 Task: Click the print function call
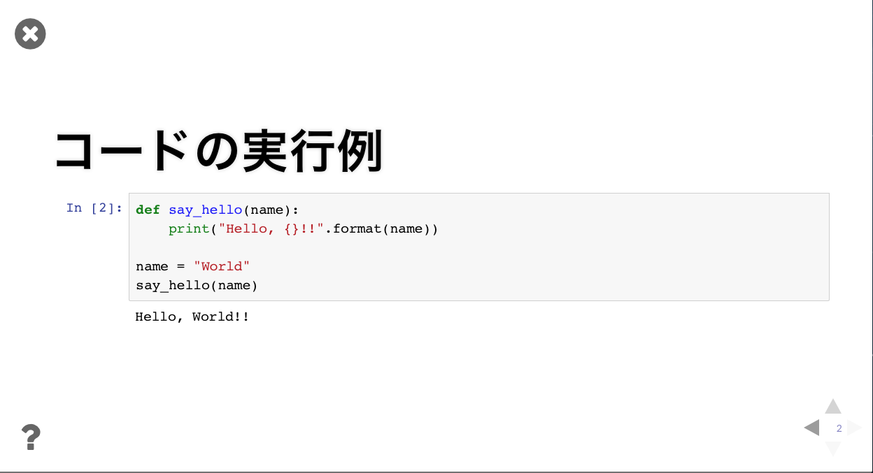click(x=188, y=228)
